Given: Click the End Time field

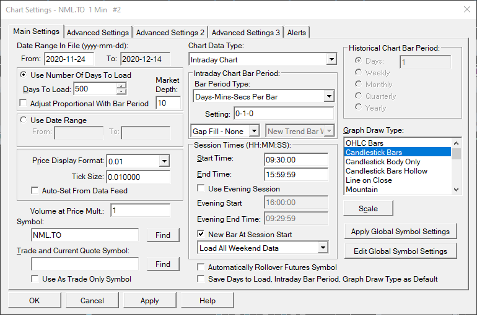Looking at the screenshot, I should [x=296, y=174].
